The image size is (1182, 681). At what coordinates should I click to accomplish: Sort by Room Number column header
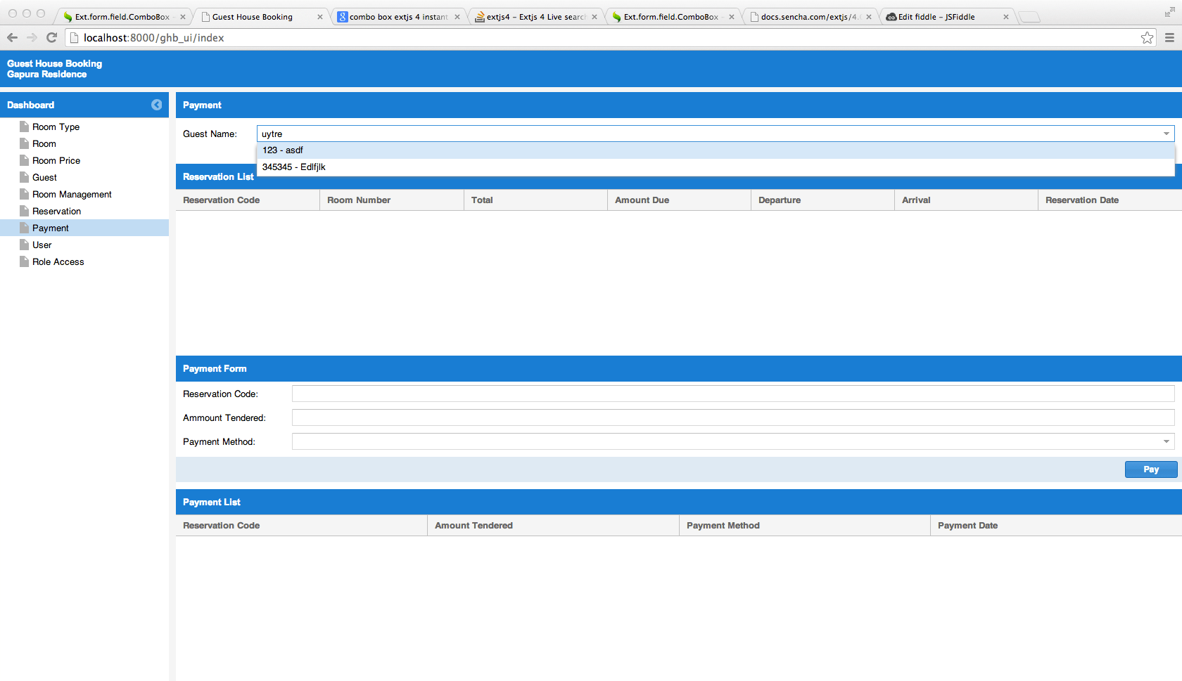point(391,200)
